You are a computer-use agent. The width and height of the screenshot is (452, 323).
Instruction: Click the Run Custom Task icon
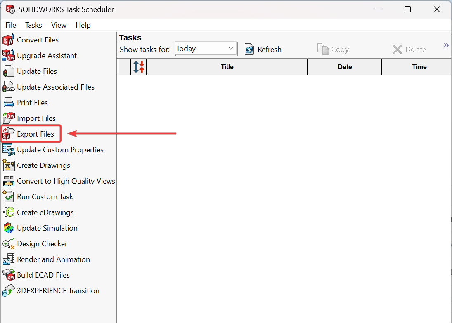(8, 196)
